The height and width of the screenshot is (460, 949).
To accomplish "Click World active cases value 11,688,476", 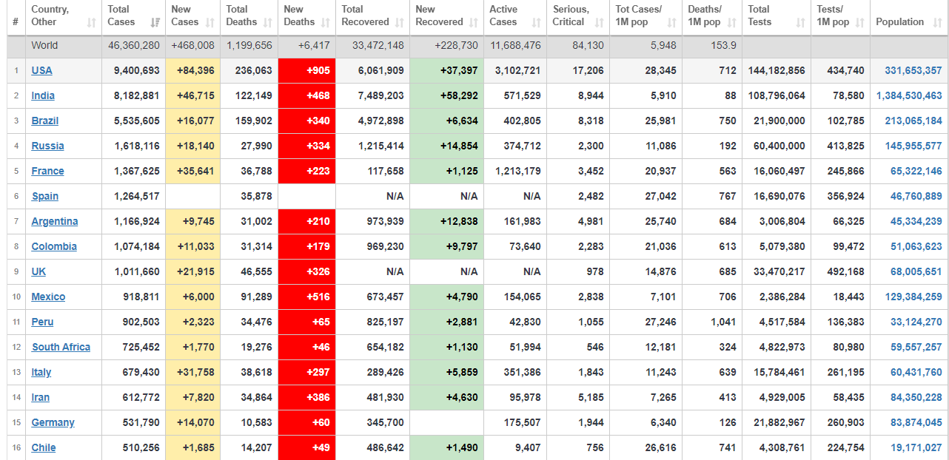I will click(x=515, y=45).
